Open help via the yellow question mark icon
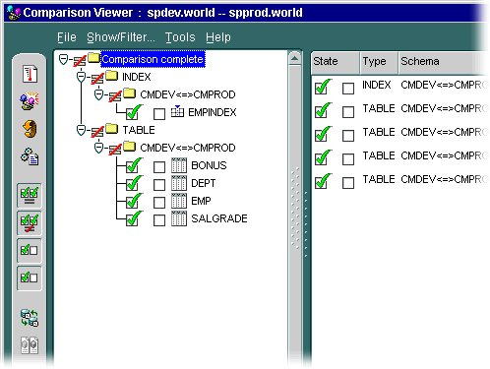The height and width of the screenshot is (369, 490). click(30, 129)
